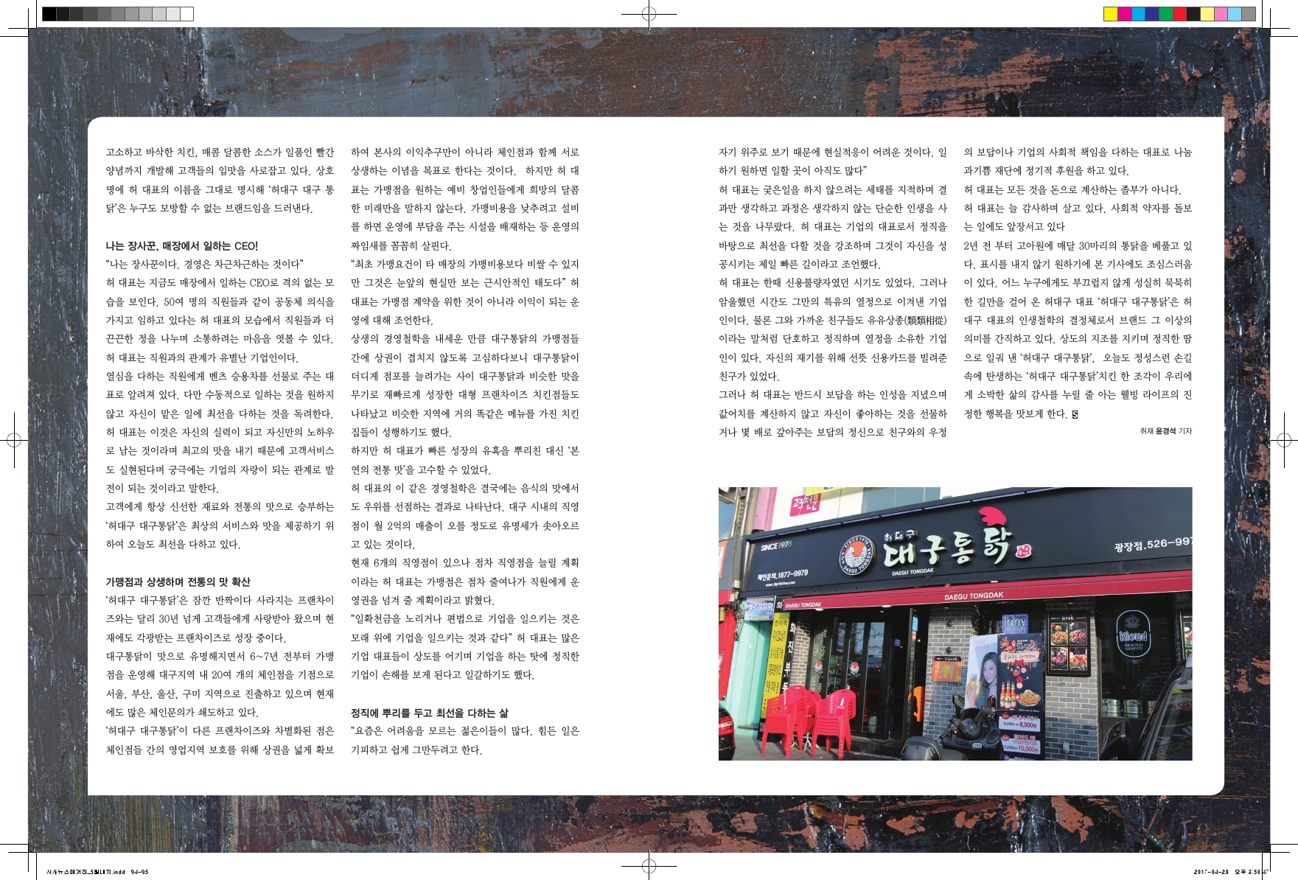Click the red rooster comb on the sign

(993, 521)
